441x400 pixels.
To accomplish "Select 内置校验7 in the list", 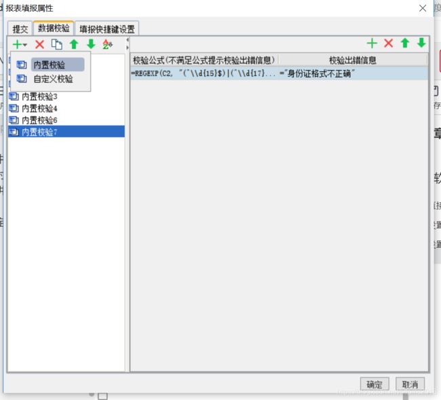I will [66, 132].
